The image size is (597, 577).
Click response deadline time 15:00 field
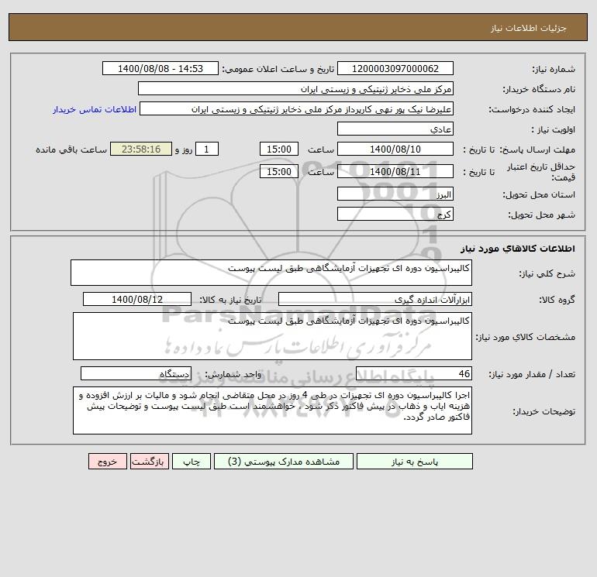278,149
